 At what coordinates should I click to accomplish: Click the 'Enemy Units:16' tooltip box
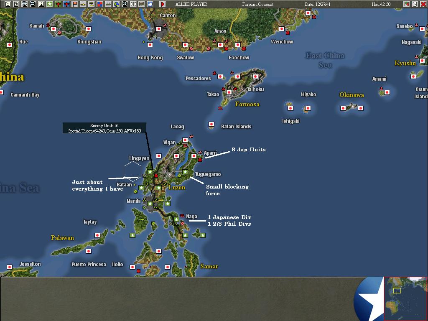coord(104,128)
